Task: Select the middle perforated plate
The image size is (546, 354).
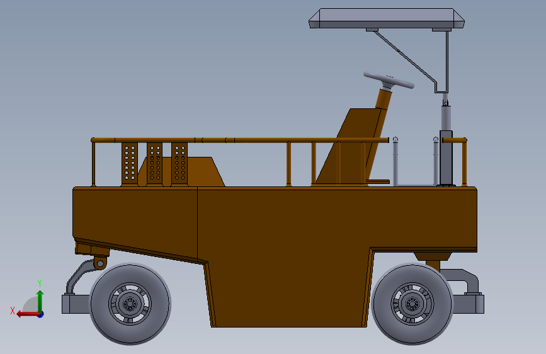Action: click(155, 164)
